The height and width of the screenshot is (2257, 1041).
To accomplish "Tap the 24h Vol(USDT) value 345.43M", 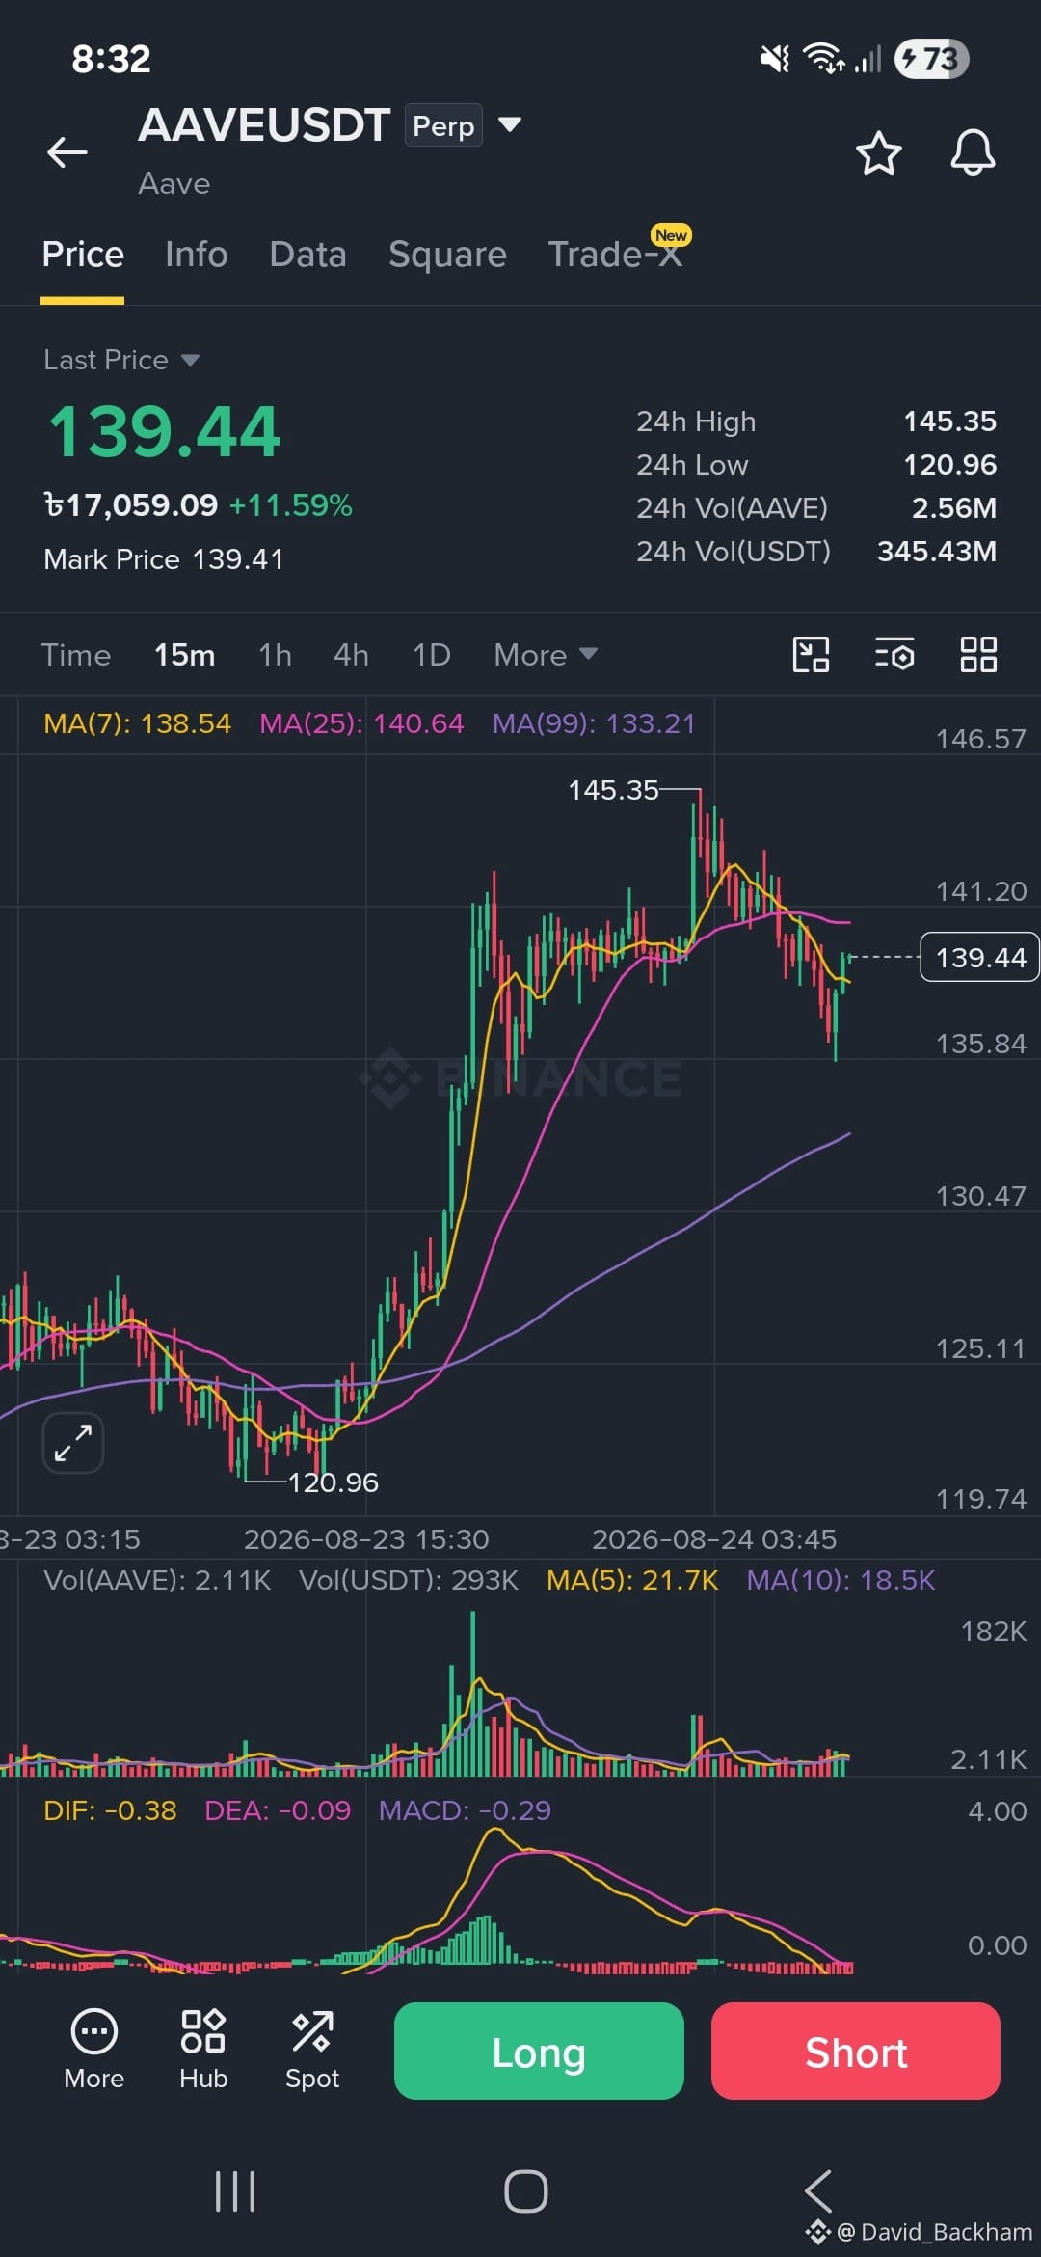I will (x=936, y=552).
